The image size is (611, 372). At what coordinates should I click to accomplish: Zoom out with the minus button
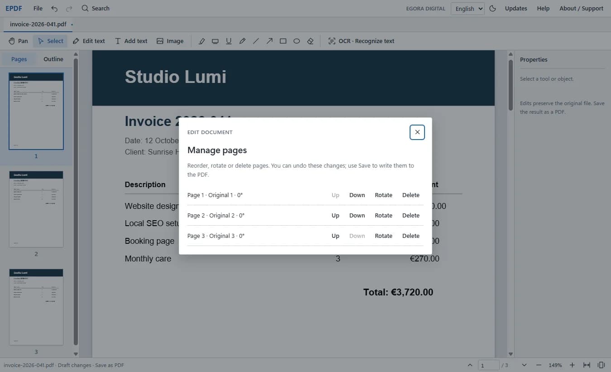539,365
